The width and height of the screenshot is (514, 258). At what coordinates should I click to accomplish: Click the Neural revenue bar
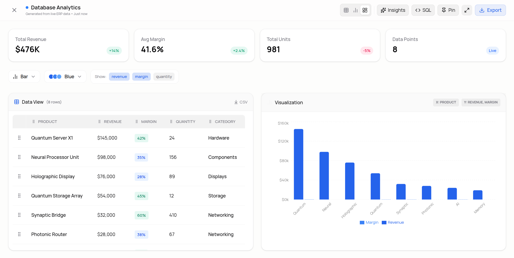point(324,176)
